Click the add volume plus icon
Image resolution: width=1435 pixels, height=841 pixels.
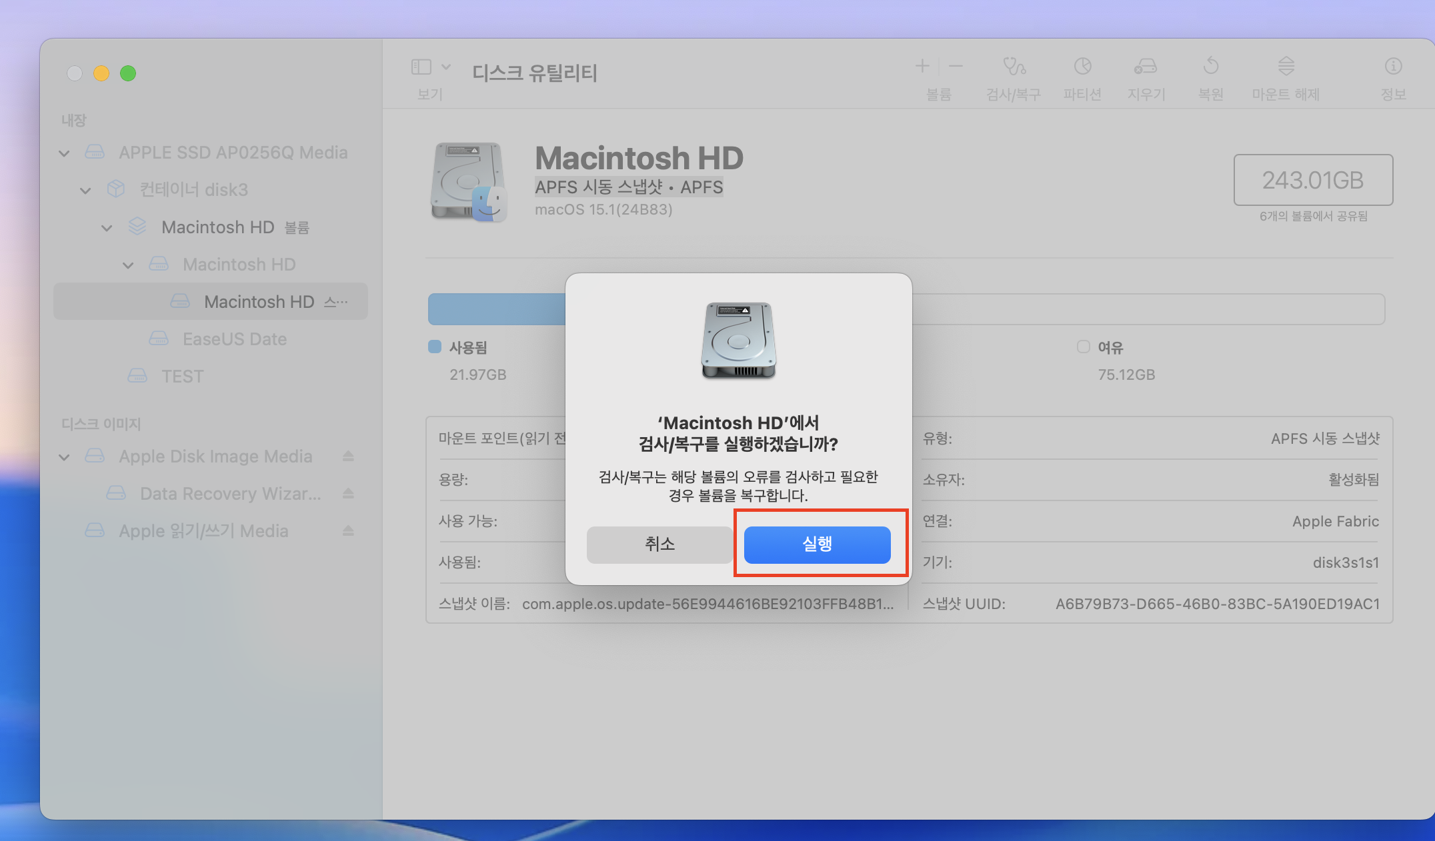click(922, 65)
